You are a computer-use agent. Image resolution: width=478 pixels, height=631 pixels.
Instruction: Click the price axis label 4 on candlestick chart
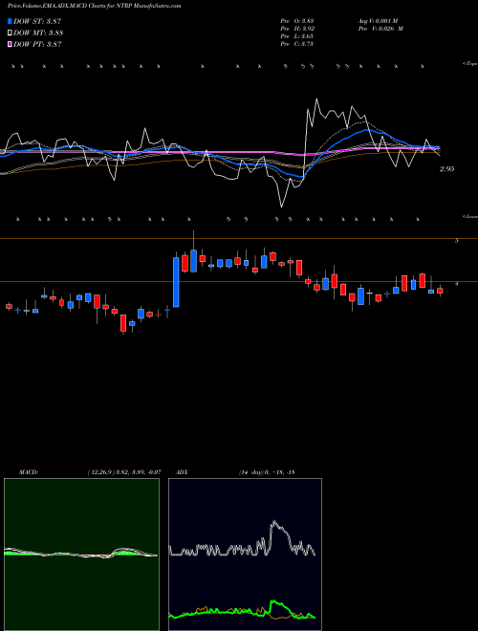[456, 284]
